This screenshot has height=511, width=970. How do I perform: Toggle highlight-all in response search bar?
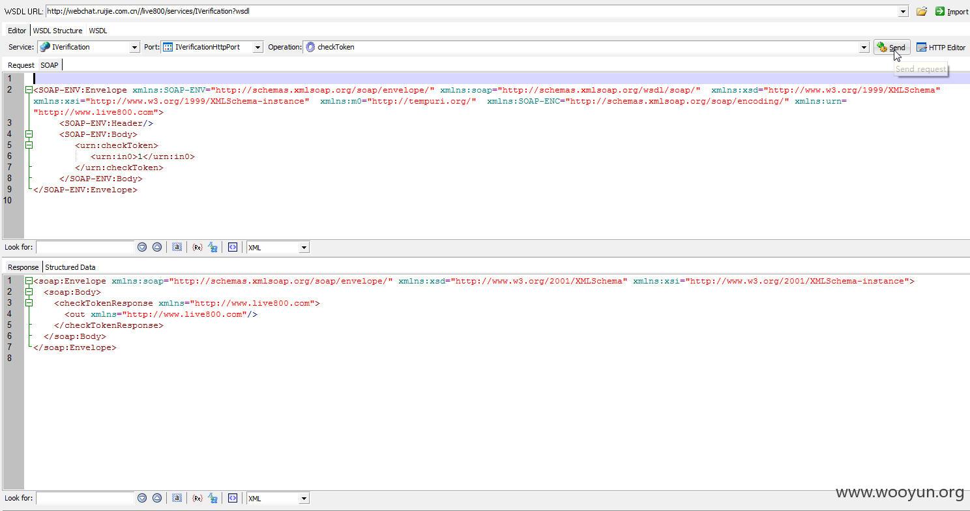pyautogui.click(x=177, y=498)
